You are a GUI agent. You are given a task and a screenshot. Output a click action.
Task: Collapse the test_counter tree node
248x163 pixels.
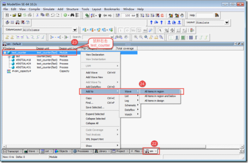pos(5,52)
